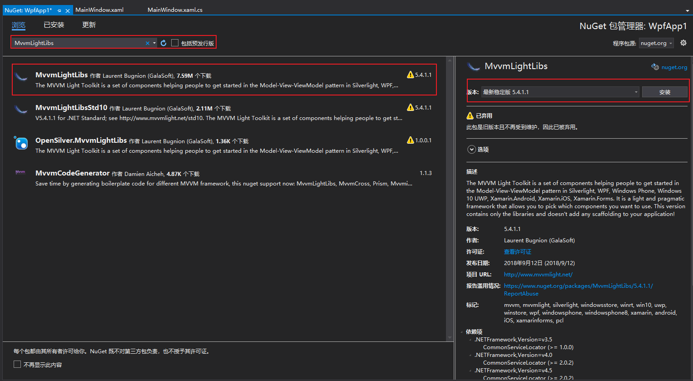The width and height of the screenshot is (693, 381).
Task: Open the http://www.mvvmlight.net/ project URL
Action: [x=538, y=275]
